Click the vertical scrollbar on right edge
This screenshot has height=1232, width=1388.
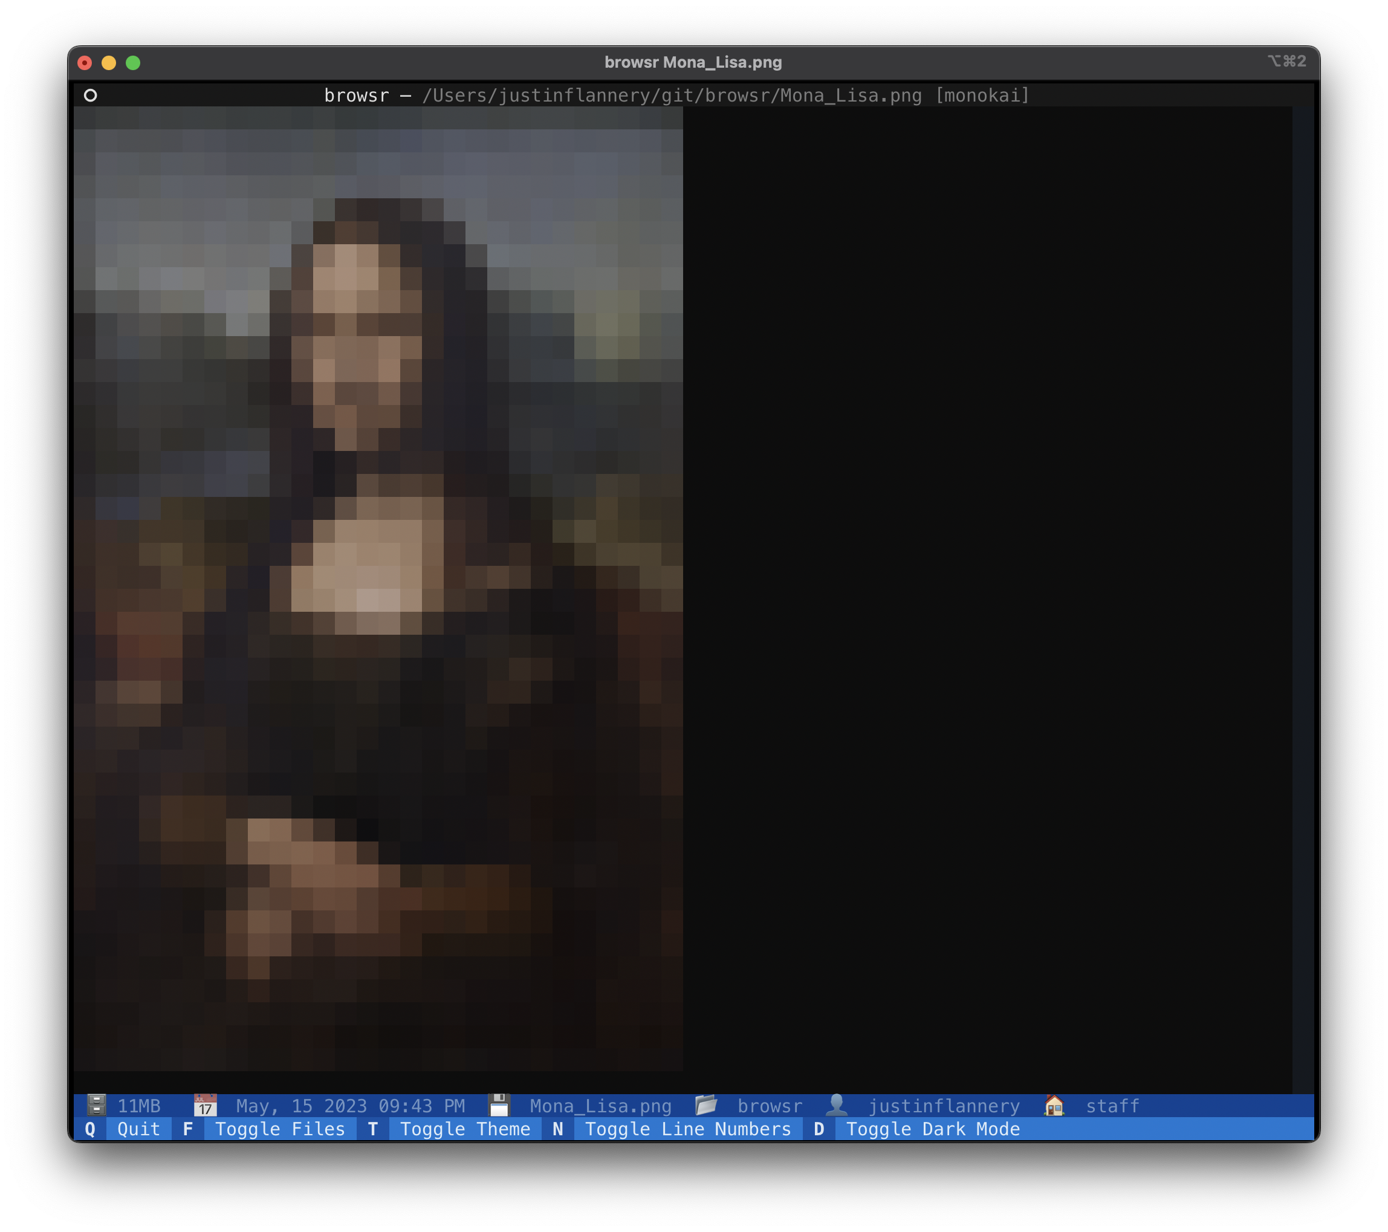pos(1302,598)
